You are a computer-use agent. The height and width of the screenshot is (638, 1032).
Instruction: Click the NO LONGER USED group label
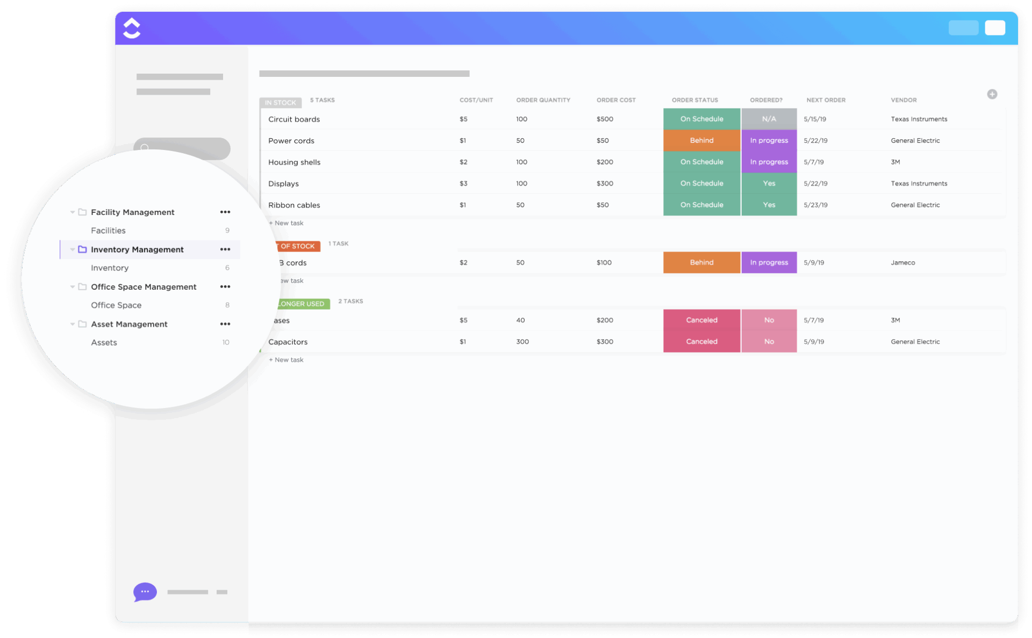click(302, 304)
